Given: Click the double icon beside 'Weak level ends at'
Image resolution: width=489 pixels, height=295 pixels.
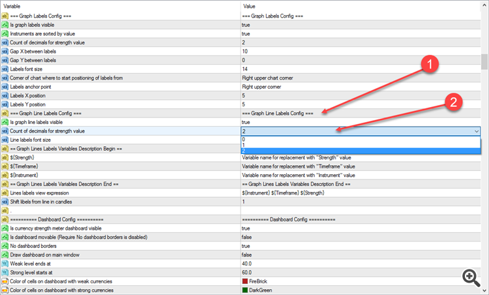Looking at the screenshot, I should [x=5, y=264].
